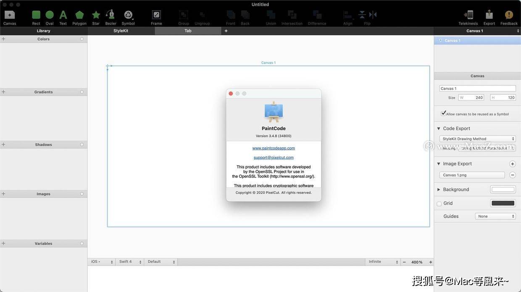Open StyleKit Drawing Method dropdown
The image size is (521, 292).
477,139
